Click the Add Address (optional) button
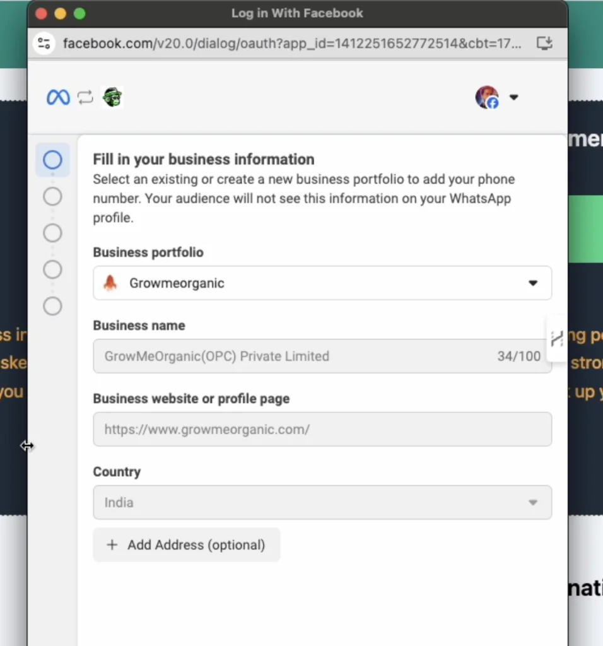Screen dimensions: 603x646 (187, 545)
